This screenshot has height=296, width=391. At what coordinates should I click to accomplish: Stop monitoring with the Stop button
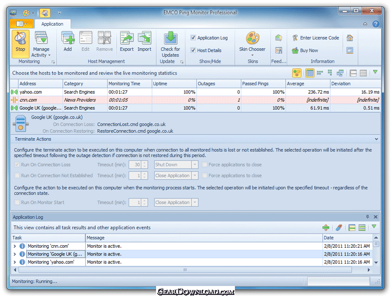[x=20, y=44]
